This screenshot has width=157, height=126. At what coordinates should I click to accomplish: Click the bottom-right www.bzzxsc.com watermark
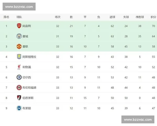tap(138, 120)
